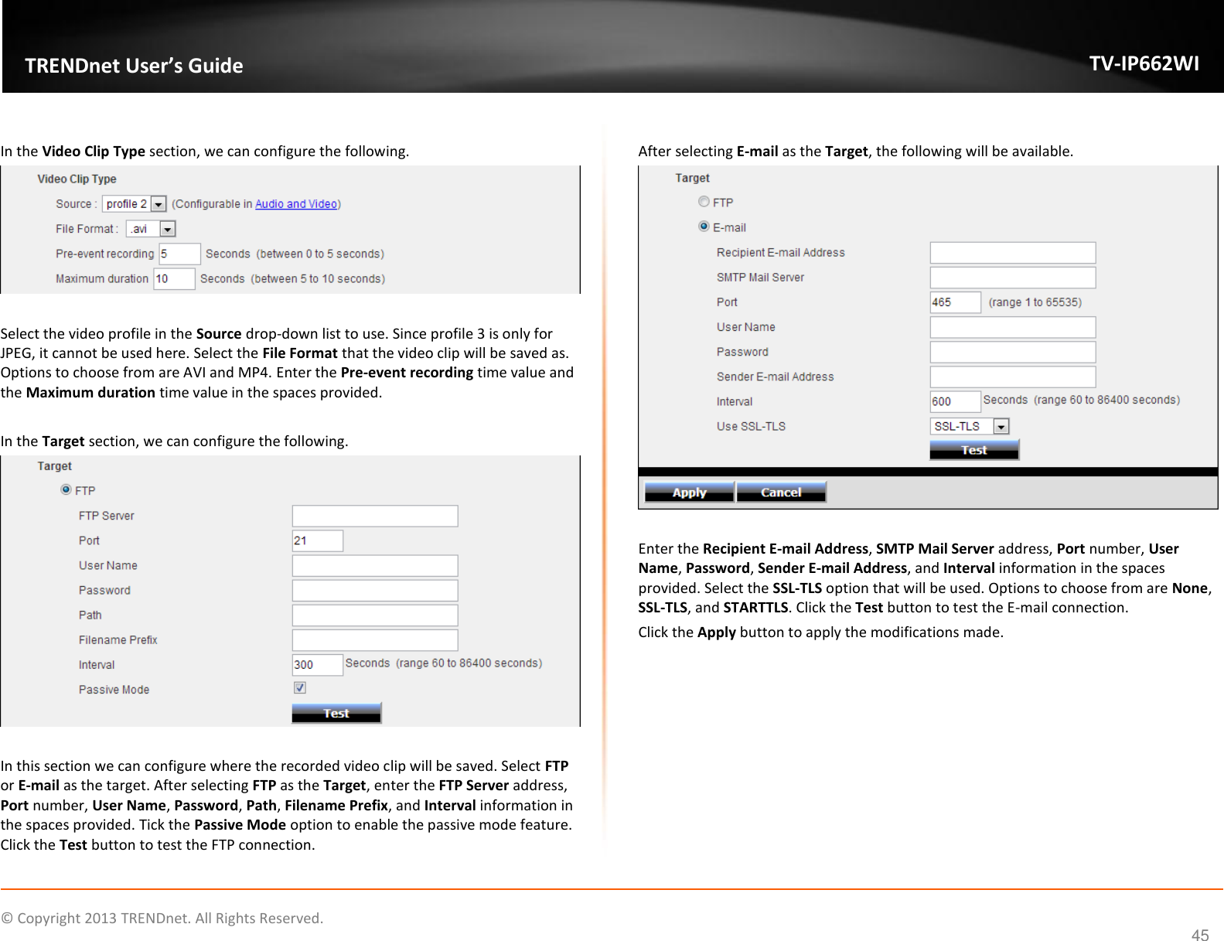The width and height of the screenshot is (1224, 941).
Task: Open the Source profile 2 dropdown
Action: 135,204
